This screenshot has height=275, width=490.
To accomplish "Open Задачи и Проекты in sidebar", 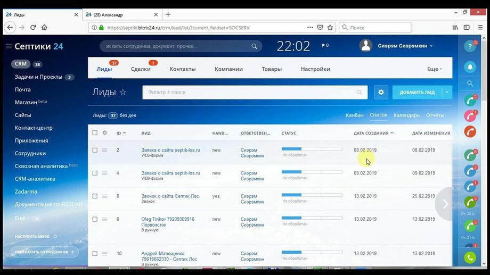I will (x=38, y=77).
